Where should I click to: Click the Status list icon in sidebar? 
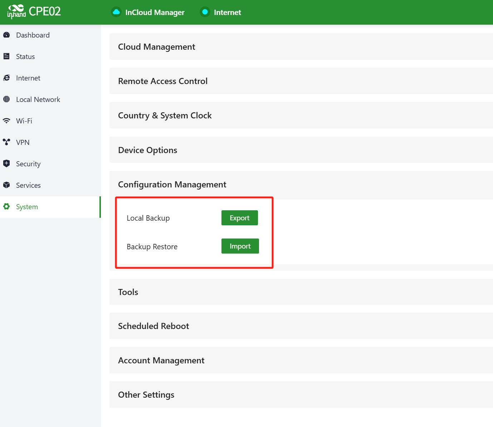coord(6,57)
